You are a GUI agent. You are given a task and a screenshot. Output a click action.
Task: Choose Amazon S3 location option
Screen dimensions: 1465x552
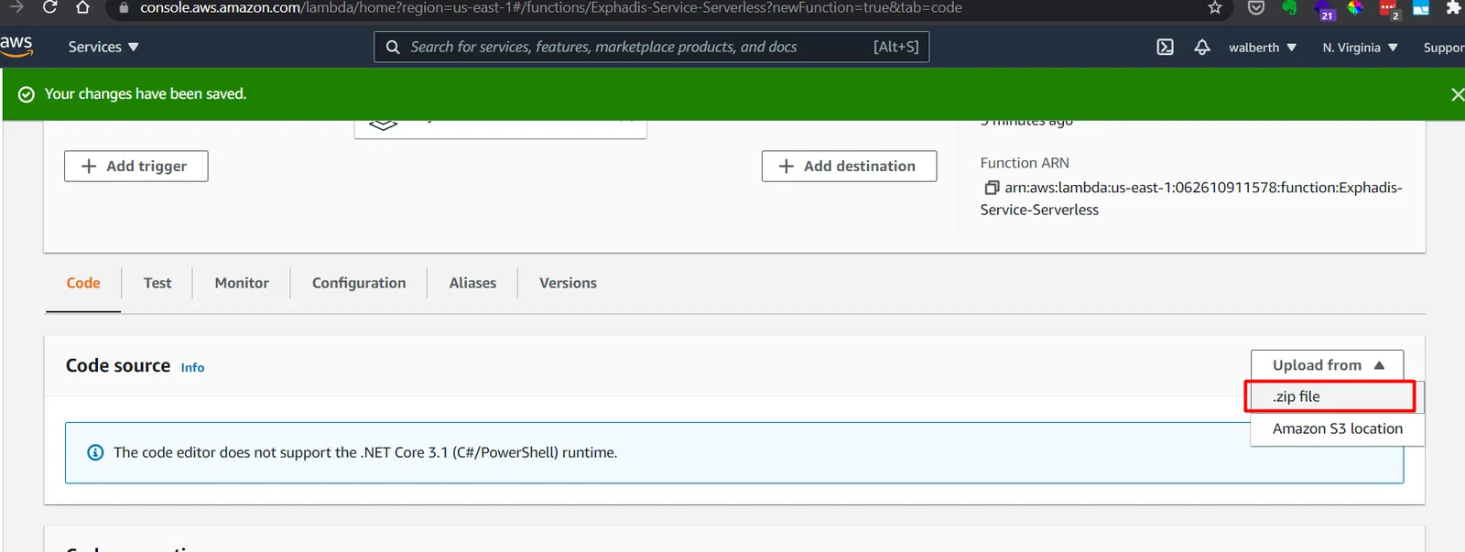(1337, 428)
